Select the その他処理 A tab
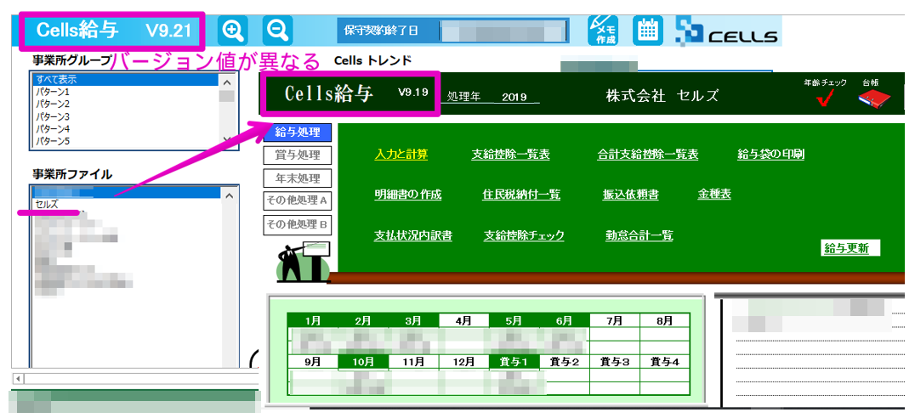 (298, 201)
